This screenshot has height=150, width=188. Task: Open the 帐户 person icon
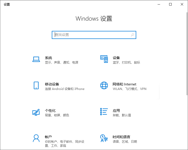[x=36, y=138]
